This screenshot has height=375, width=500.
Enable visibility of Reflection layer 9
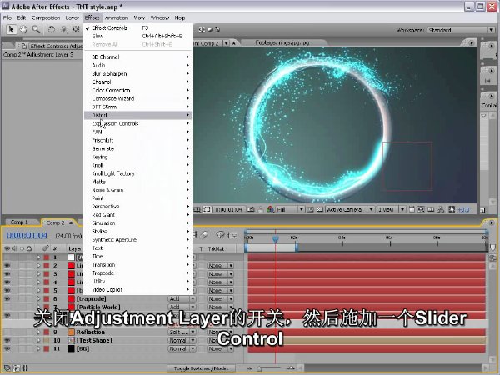(7, 332)
